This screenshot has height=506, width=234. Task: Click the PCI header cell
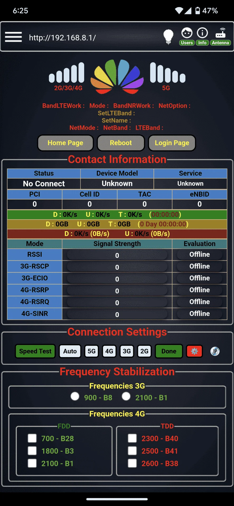(x=35, y=194)
